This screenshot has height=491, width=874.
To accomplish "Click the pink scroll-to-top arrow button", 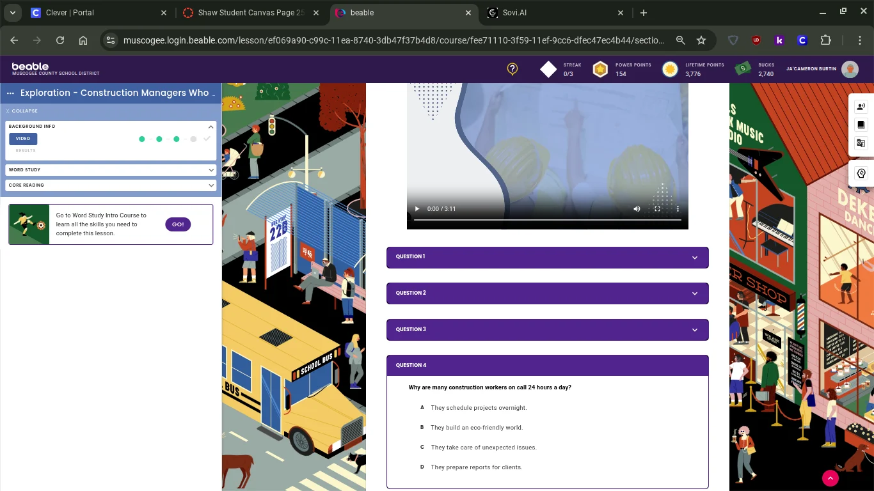I will click(x=830, y=478).
